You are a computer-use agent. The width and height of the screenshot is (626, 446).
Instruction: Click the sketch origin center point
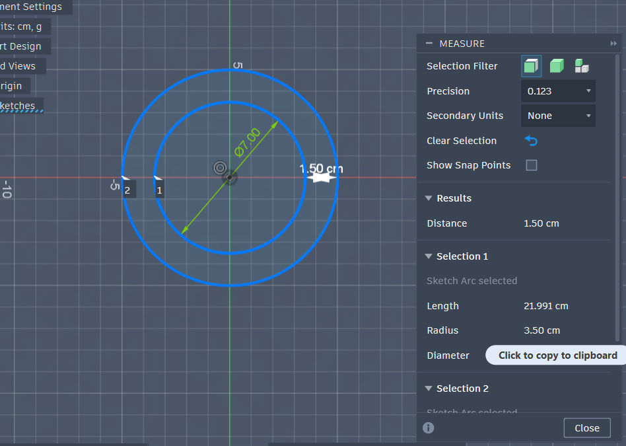click(x=230, y=178)
